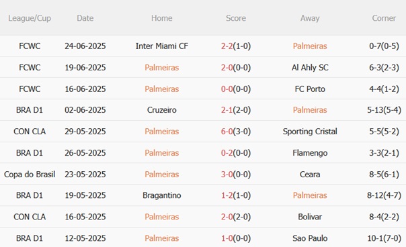
Task: Click the FC Porto team name
Action: point(310,89)
